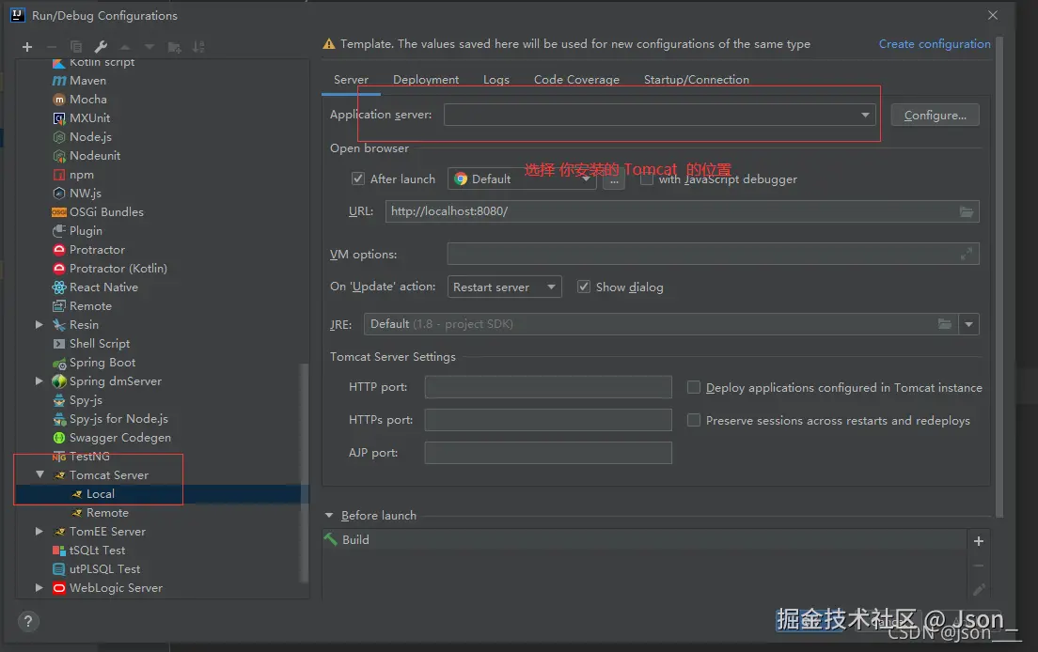The width and height of the screenshot is (1038, 652).
Task: Expand the WebLogic Server tree node
Action: [39, 588]
